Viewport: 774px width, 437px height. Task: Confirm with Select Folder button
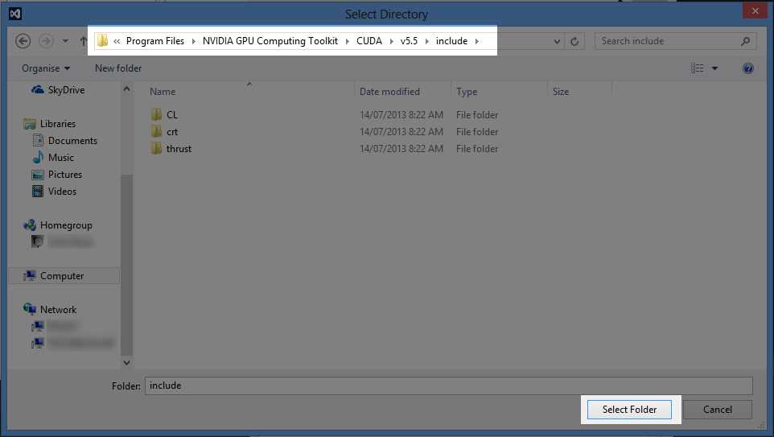click(x=629, y=410)
